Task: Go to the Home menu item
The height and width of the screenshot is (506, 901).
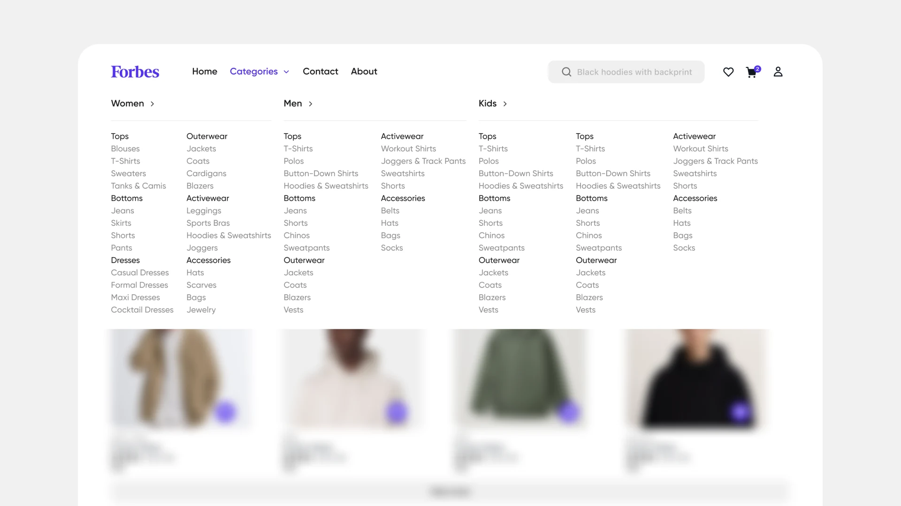Action: coord(205,71)
